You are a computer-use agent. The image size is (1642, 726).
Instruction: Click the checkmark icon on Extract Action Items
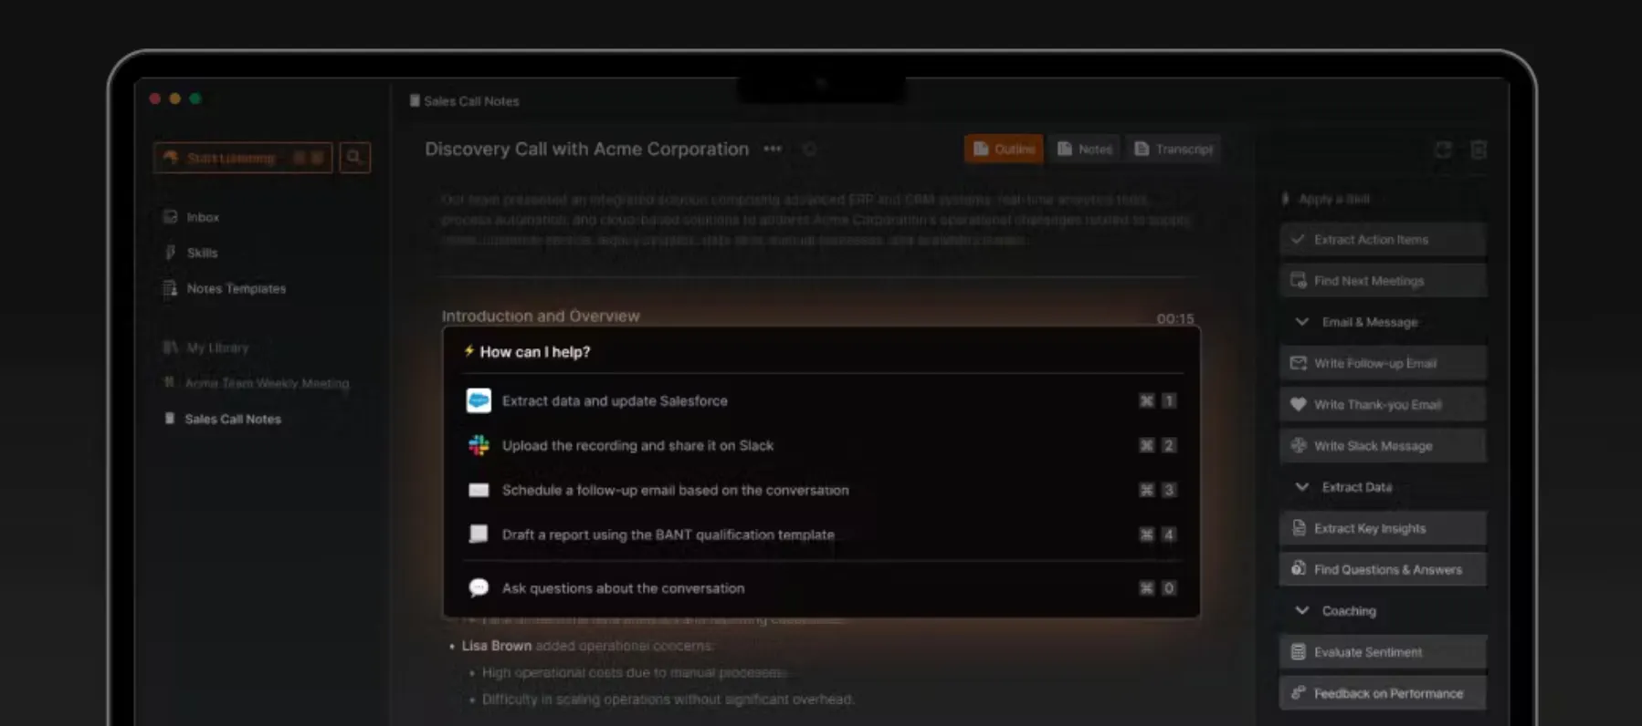coord(1298,239)
